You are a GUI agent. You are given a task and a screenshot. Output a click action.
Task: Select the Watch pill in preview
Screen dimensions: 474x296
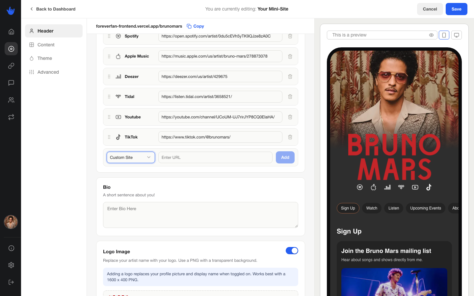tap(372, 208)
